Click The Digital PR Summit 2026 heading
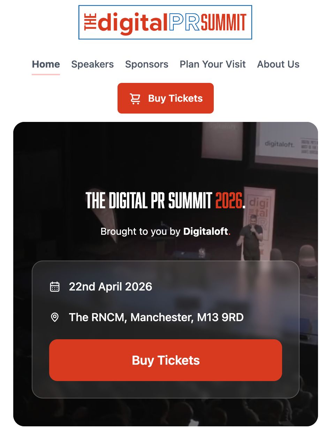 tap(166, 200)
